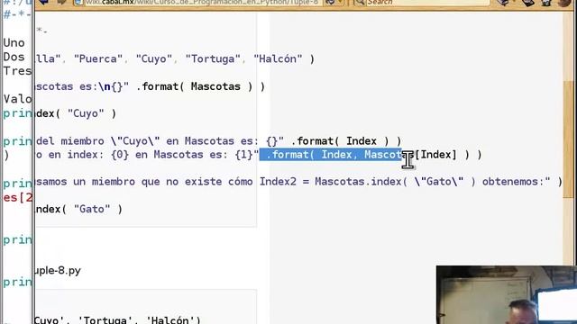Click the "Halcón" string in the tuple line
577x324 pixels.
(278, 59)
